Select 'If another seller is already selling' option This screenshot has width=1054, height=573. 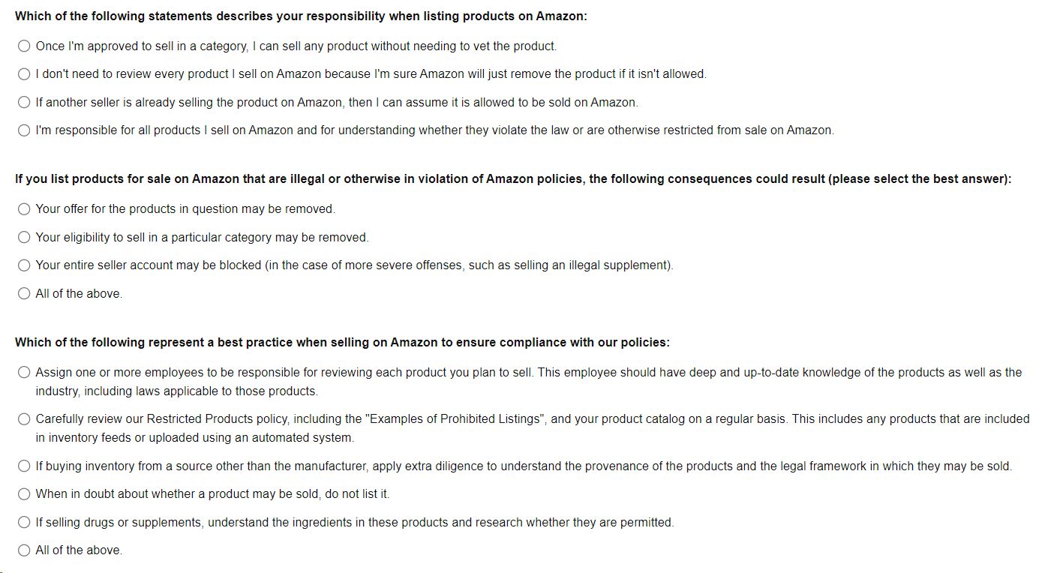(x=24, y=102)
